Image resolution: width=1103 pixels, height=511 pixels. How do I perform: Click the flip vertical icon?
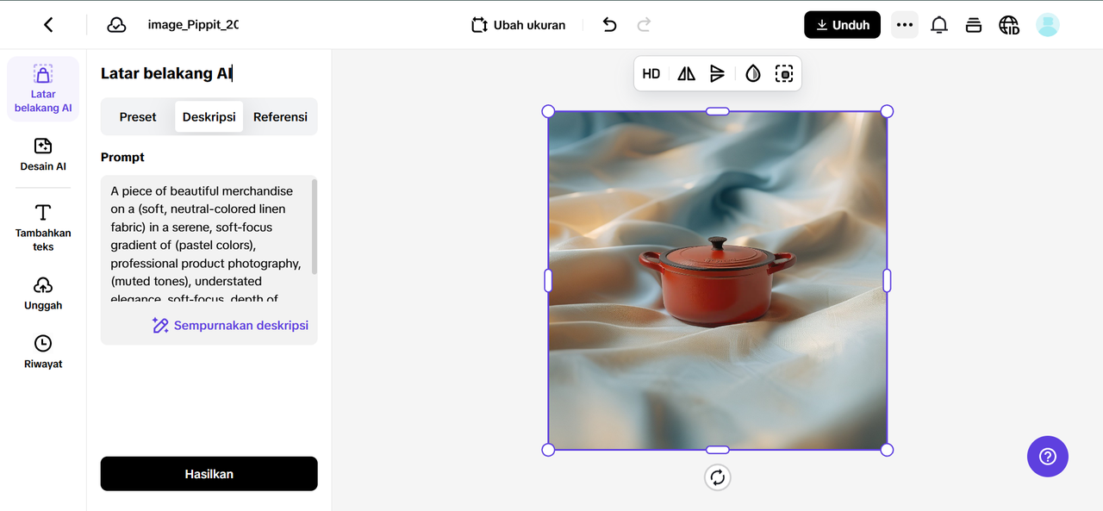click(717, 74)
